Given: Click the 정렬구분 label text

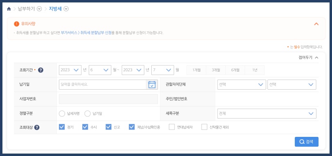Looking at the screenshot, I should (26, 114).
